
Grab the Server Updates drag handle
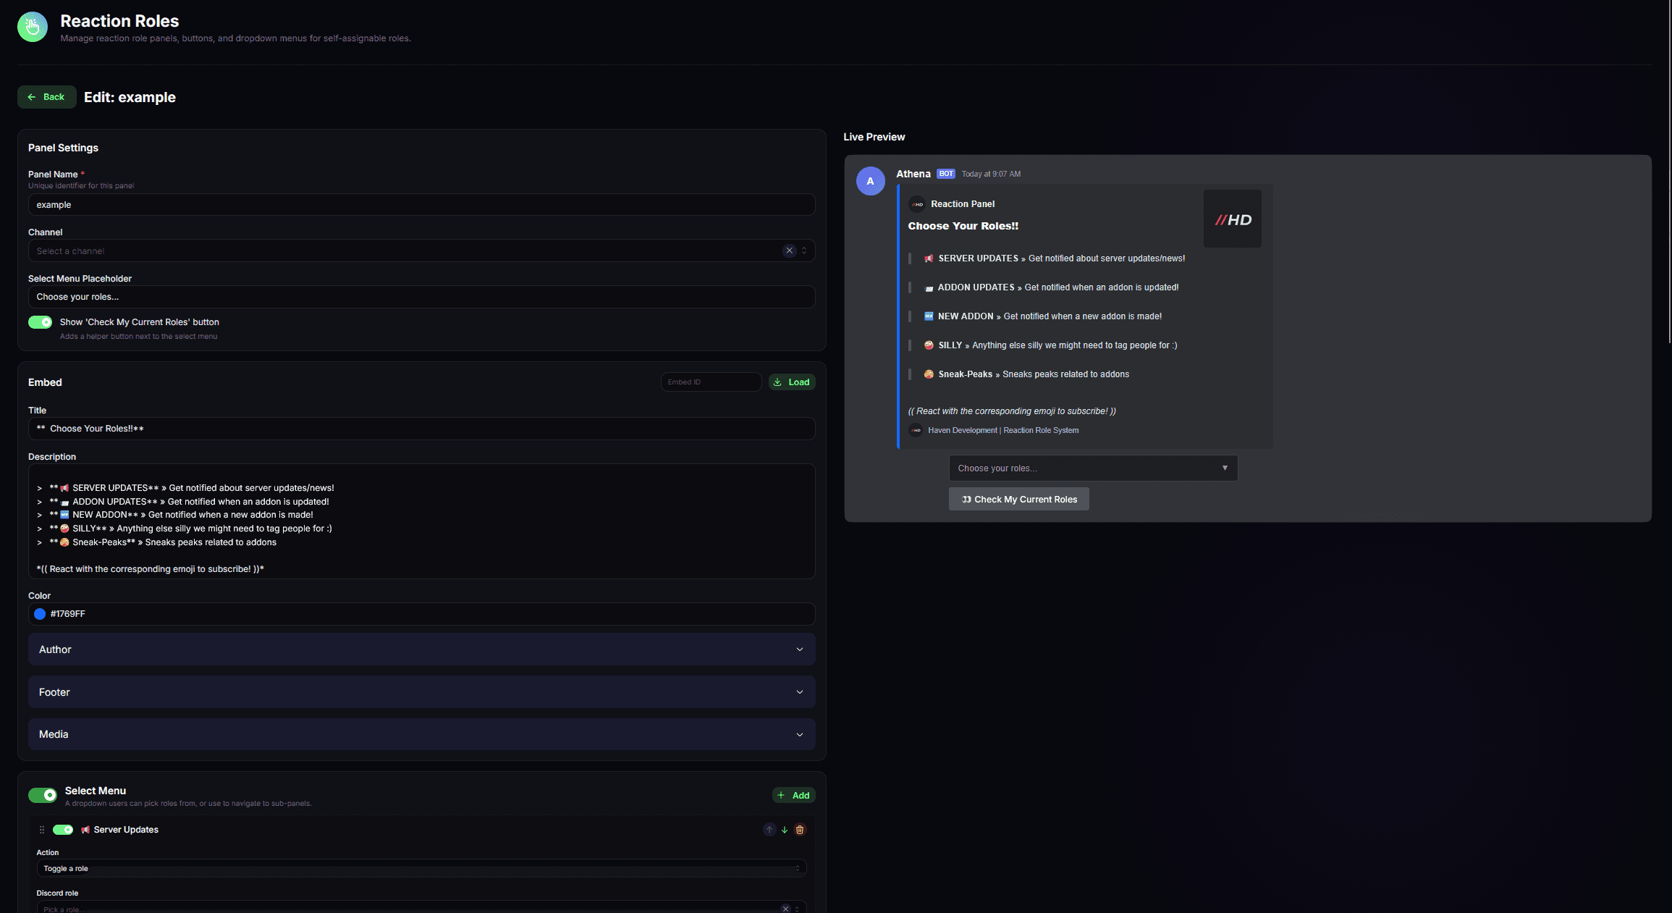pos(42,830)
